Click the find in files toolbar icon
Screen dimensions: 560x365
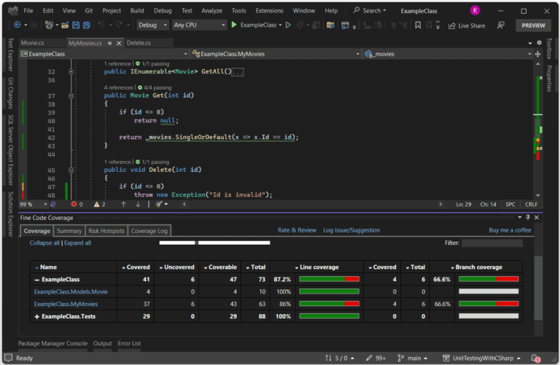pyautogui.click(x=330, y=25)
